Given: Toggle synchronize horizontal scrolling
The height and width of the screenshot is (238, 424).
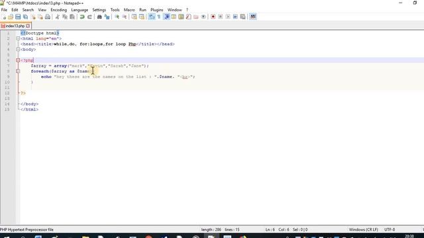Looking at the screenshot, I should (x=141, y=17).
